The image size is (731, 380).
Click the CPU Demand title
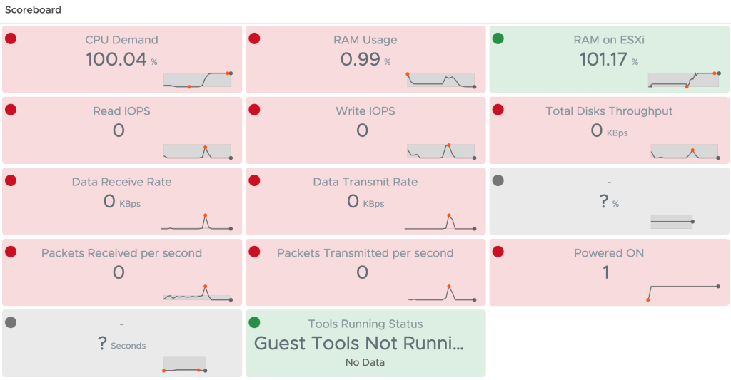[121, 40]
